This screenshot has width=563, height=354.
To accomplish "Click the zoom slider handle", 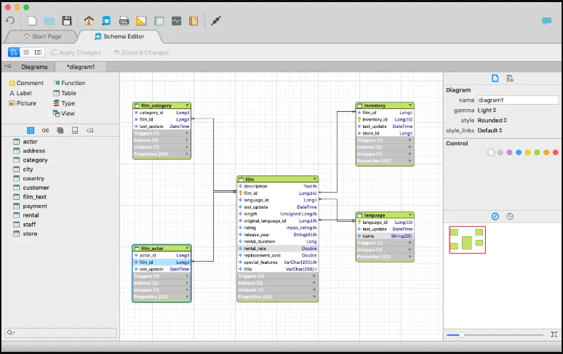I will pos(462,335).
